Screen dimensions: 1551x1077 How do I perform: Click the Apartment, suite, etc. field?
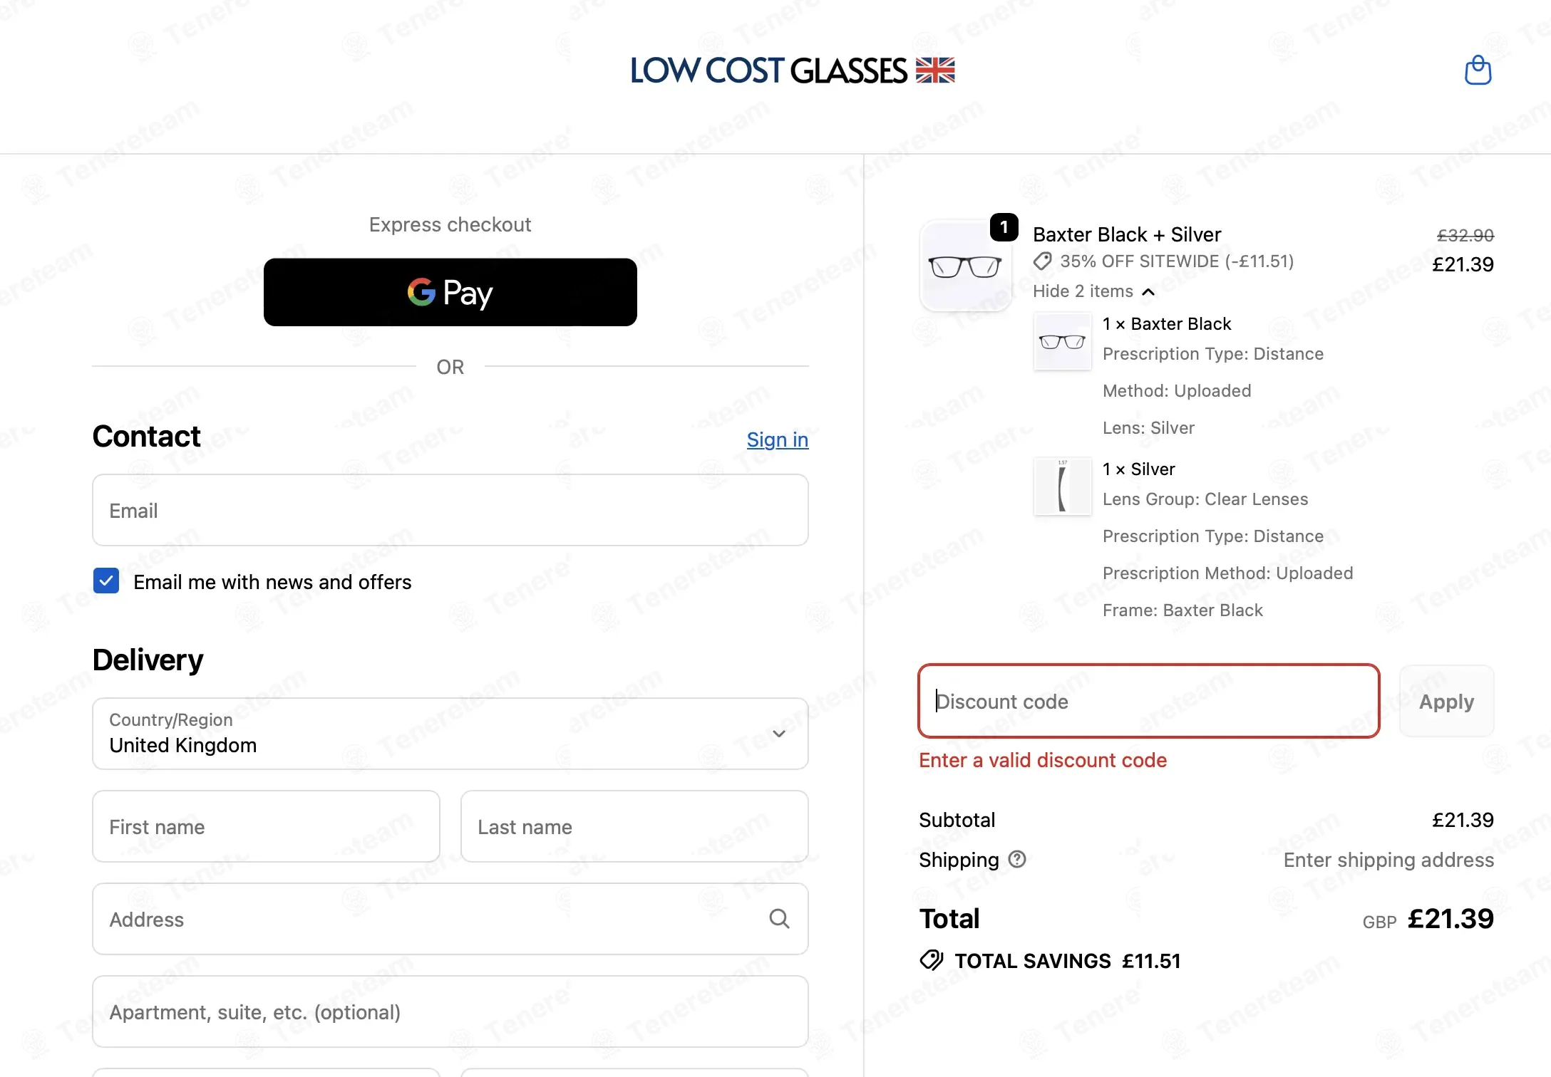click(450, 1011)
